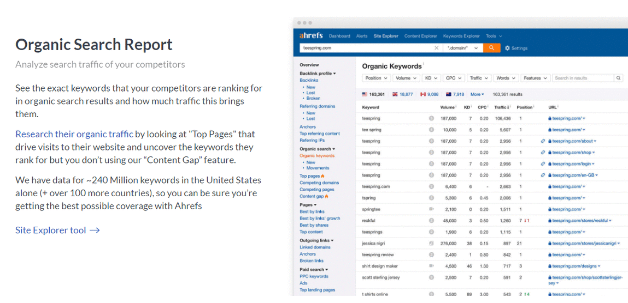
Task: Select the Australia flag 7,918
Action: (455, 95)
